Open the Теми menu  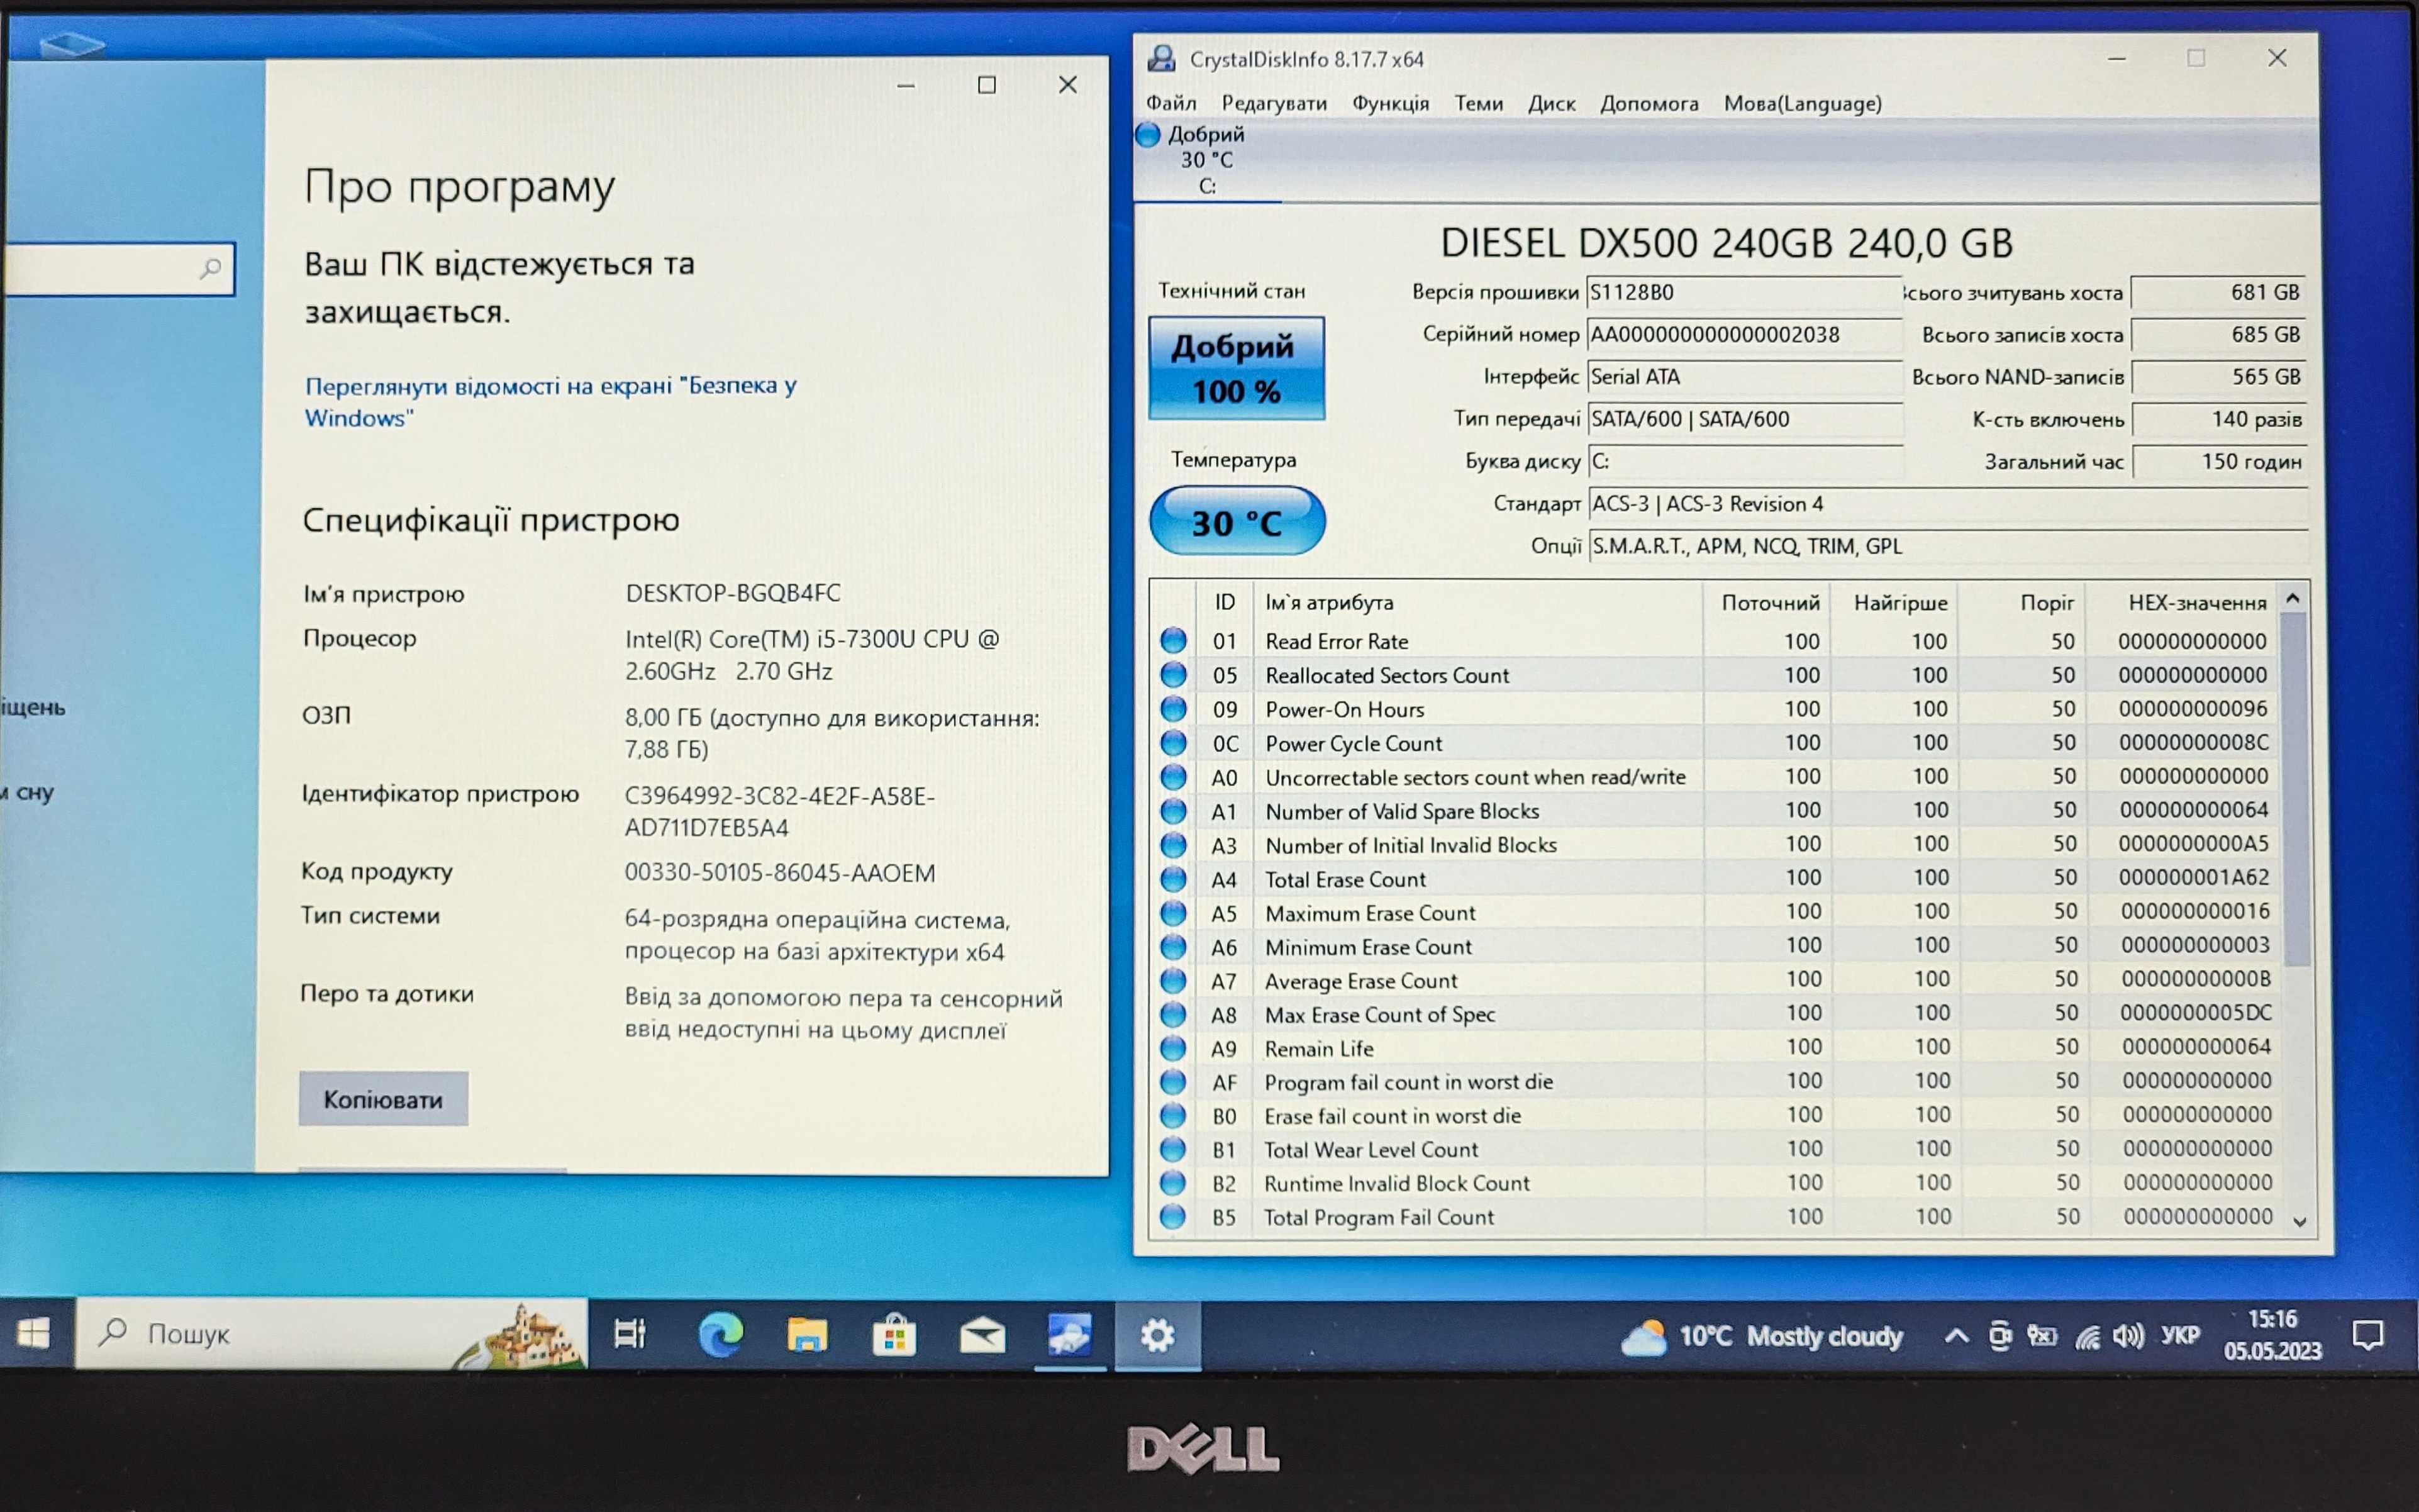click(1478, 103)
